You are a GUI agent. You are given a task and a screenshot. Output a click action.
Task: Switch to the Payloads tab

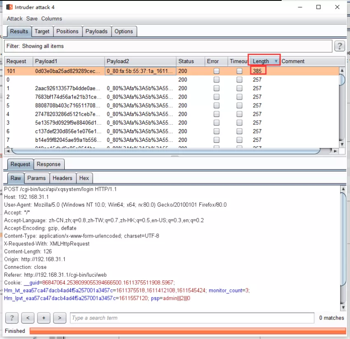(96, 31)
